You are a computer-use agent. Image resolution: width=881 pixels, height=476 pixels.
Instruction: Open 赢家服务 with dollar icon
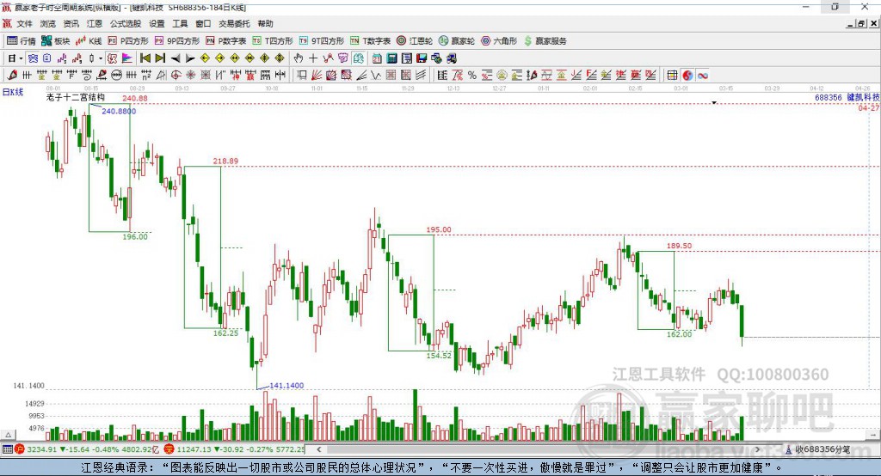click(x=545, y=41)
